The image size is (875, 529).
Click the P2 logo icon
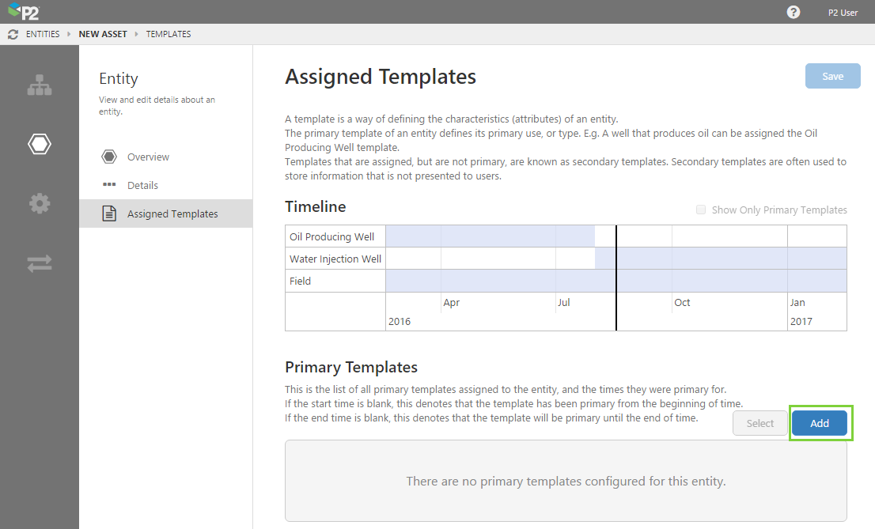tap(23, 12)
